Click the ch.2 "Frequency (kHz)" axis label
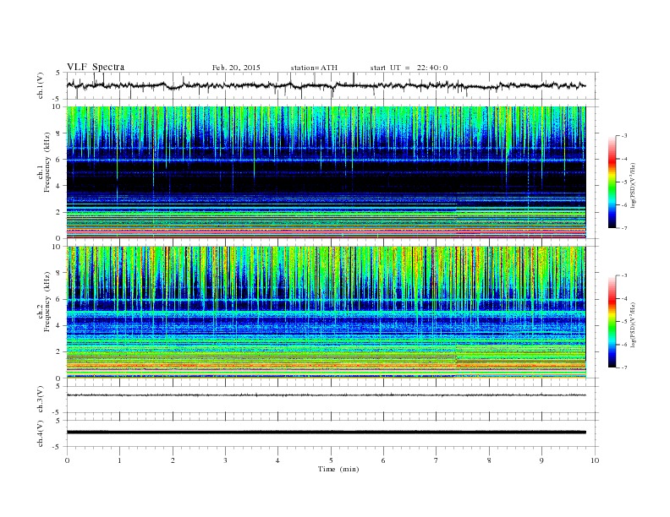Screen dimensions: 670x517 coord(47,301)
